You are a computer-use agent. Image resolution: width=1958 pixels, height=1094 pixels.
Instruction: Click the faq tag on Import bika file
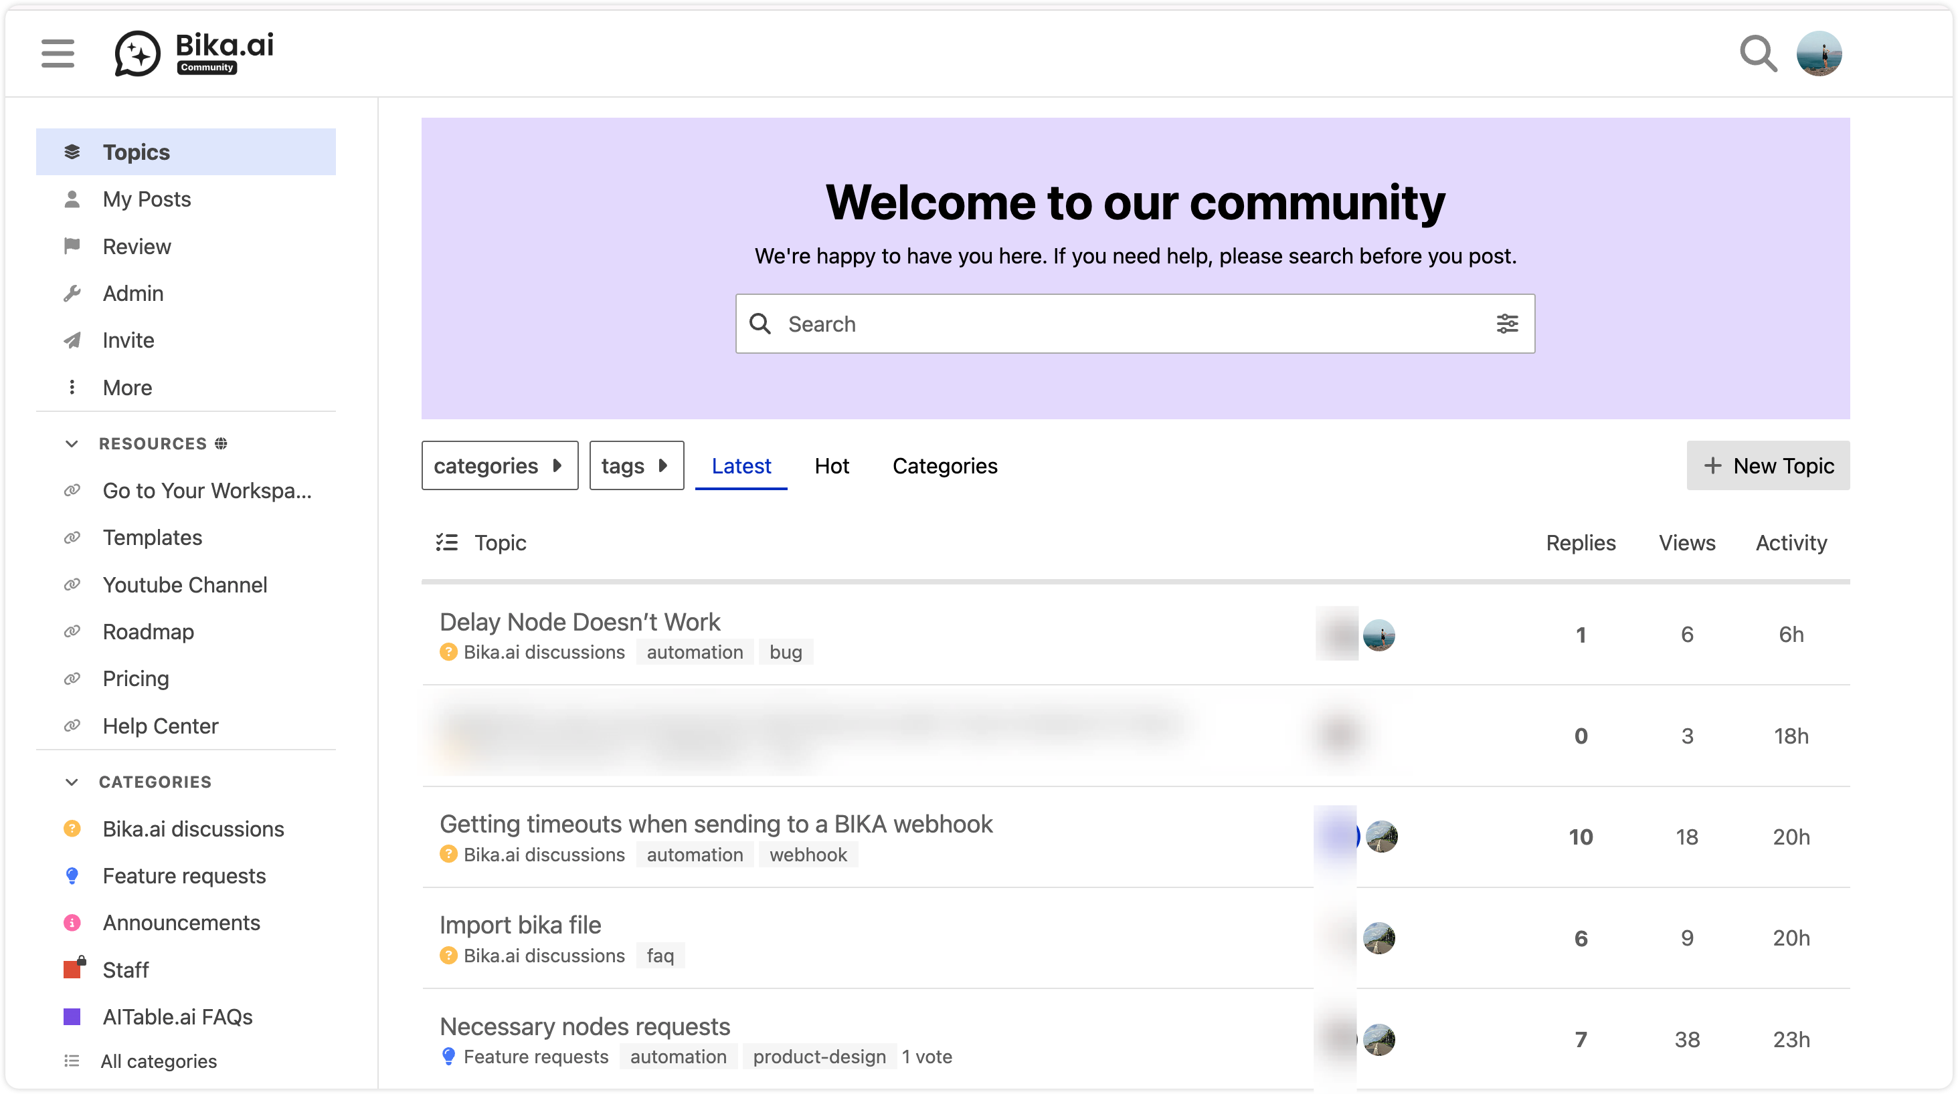(x=660, y=956)
